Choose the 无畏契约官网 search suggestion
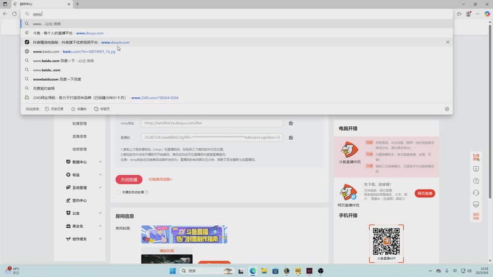Image resolution: width=493 pixels, height=277 pixels. (237, 89)
